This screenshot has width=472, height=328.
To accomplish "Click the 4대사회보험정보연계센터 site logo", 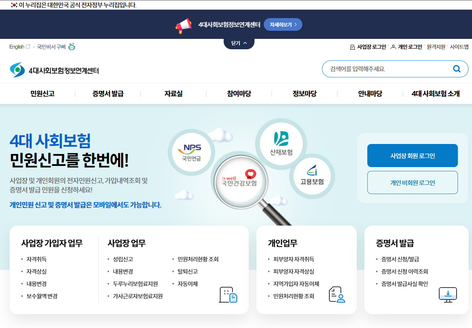I will tap(54, 70).
